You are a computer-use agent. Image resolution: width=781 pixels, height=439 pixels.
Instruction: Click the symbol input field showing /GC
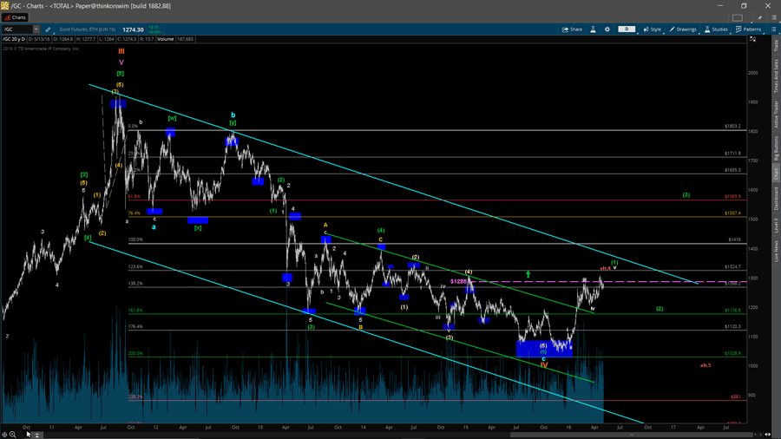(x=17, y=29)
